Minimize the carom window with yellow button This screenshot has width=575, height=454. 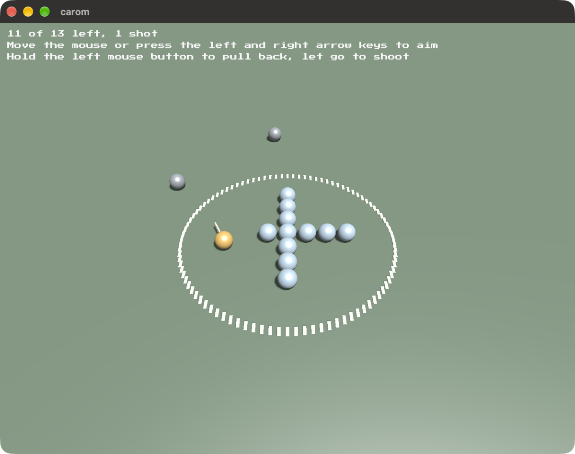(x=28, y=11)
